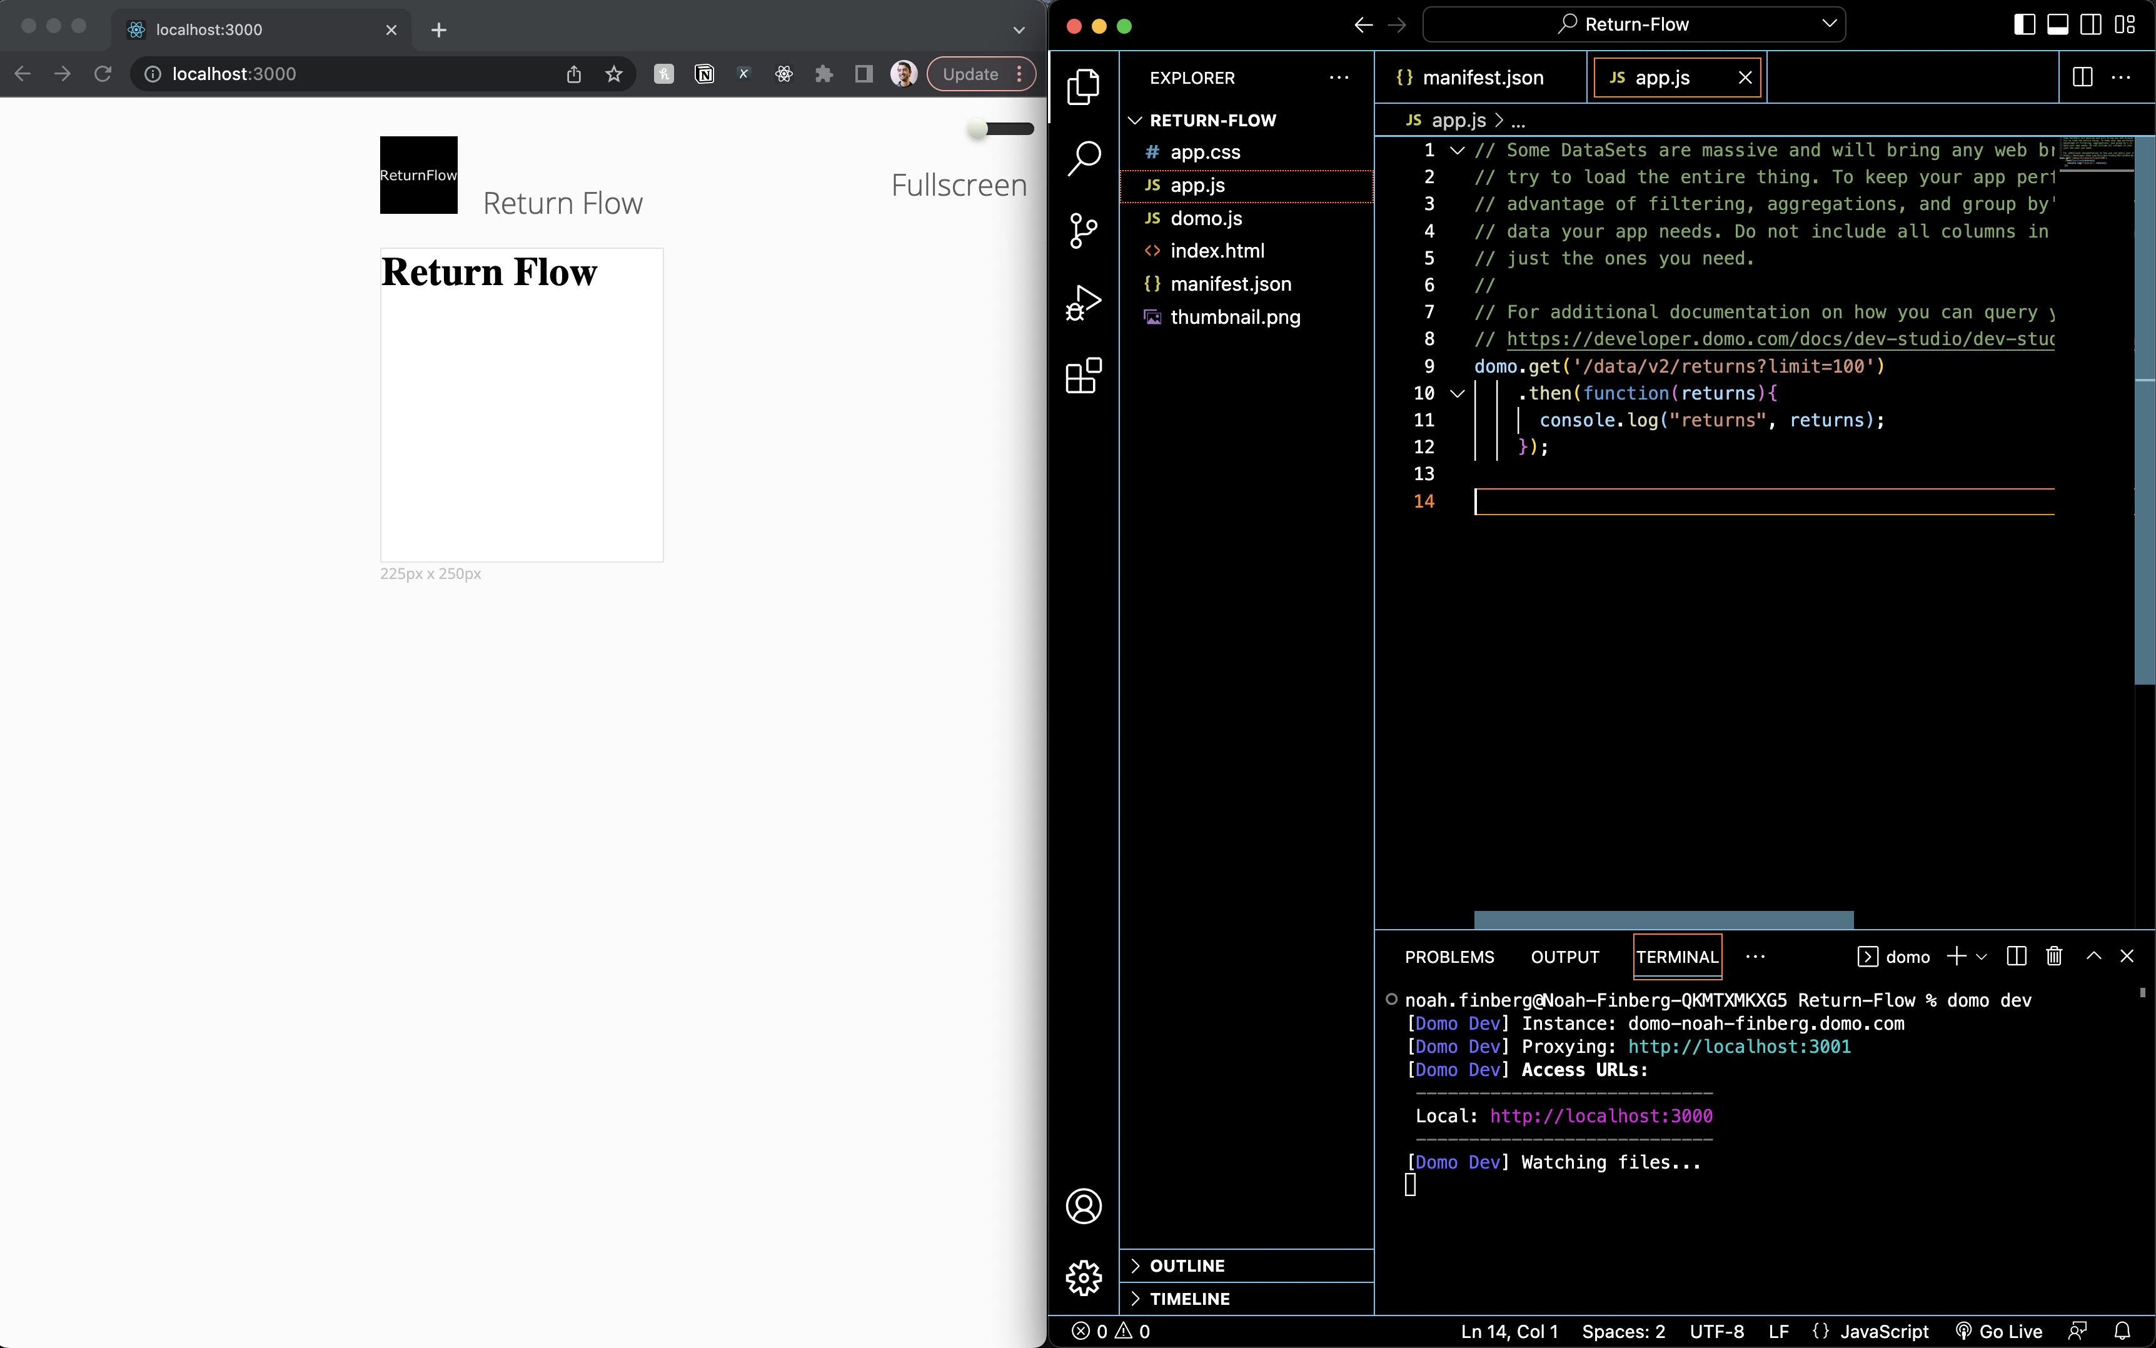Open index.html in the explorer

1216,251
